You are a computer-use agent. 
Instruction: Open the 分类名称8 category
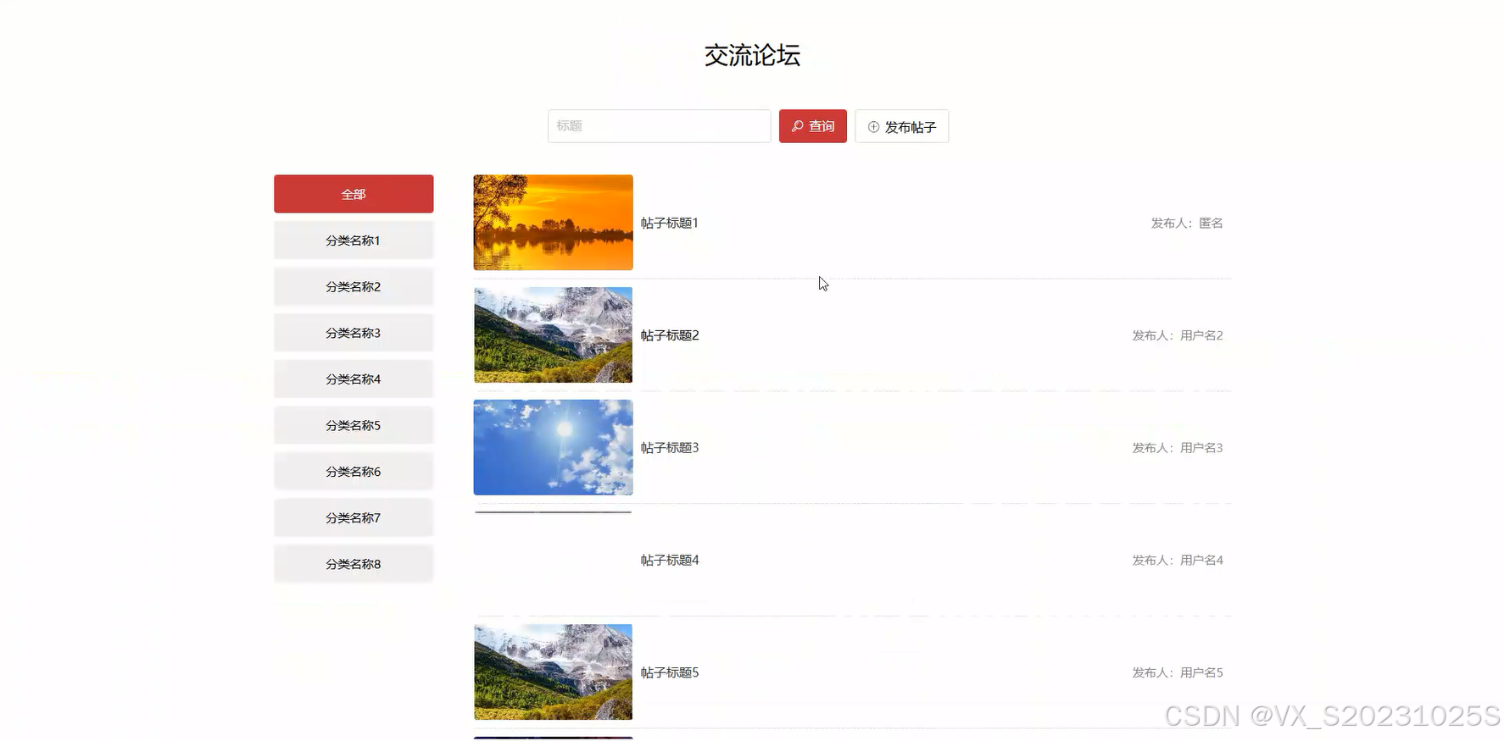pyautogui.click(x=354, y=563)
